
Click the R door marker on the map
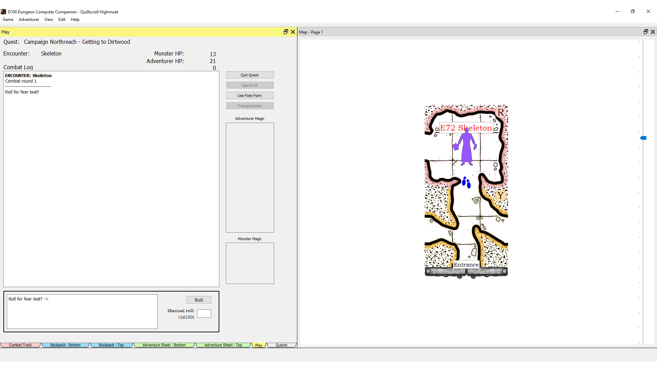[x=501, y=112]
